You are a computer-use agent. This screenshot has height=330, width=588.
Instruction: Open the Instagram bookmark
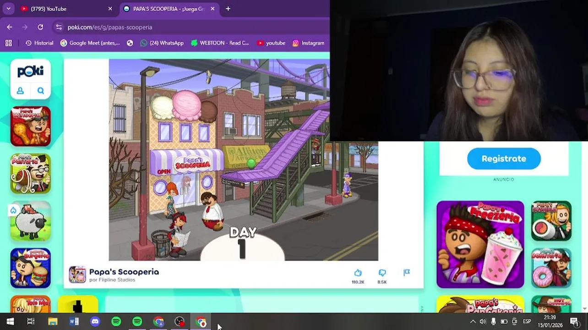click(308, 43)
